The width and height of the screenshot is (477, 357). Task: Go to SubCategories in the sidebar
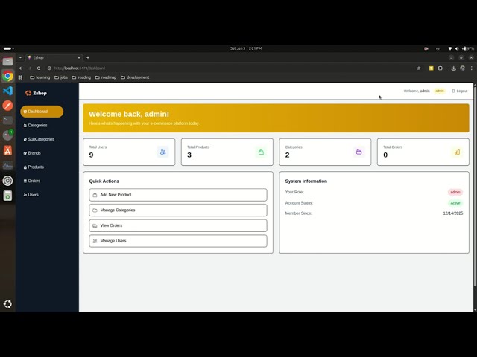[39, 139]
